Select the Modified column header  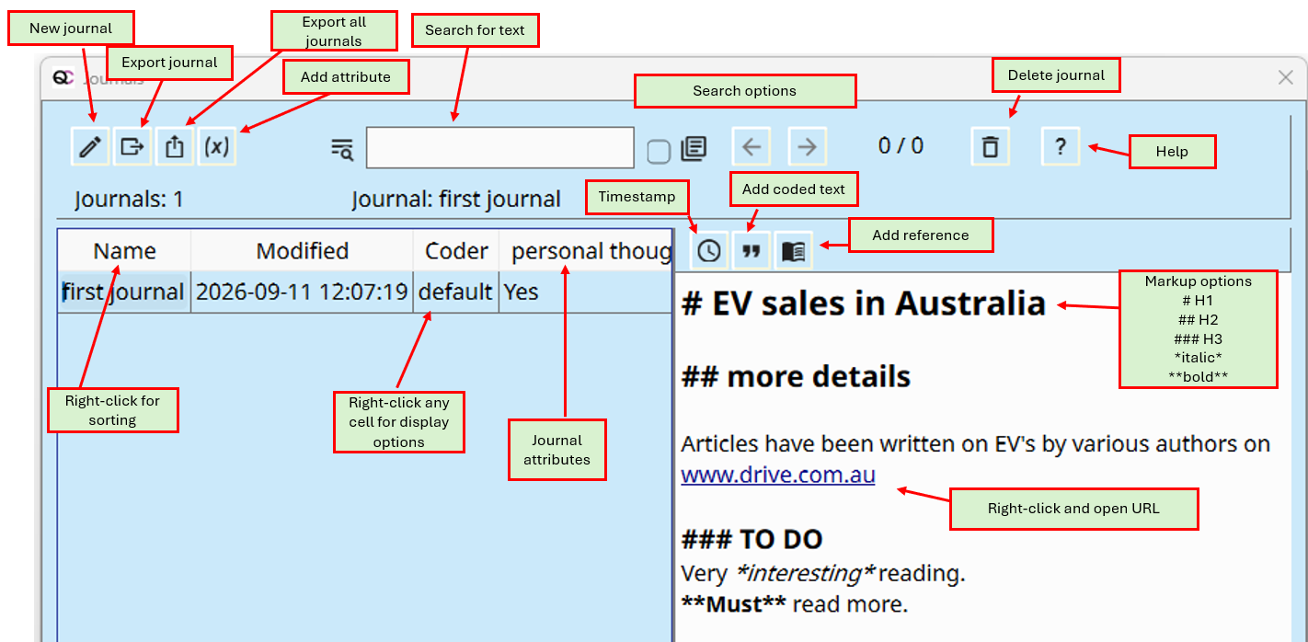click(x=302, y=251)
